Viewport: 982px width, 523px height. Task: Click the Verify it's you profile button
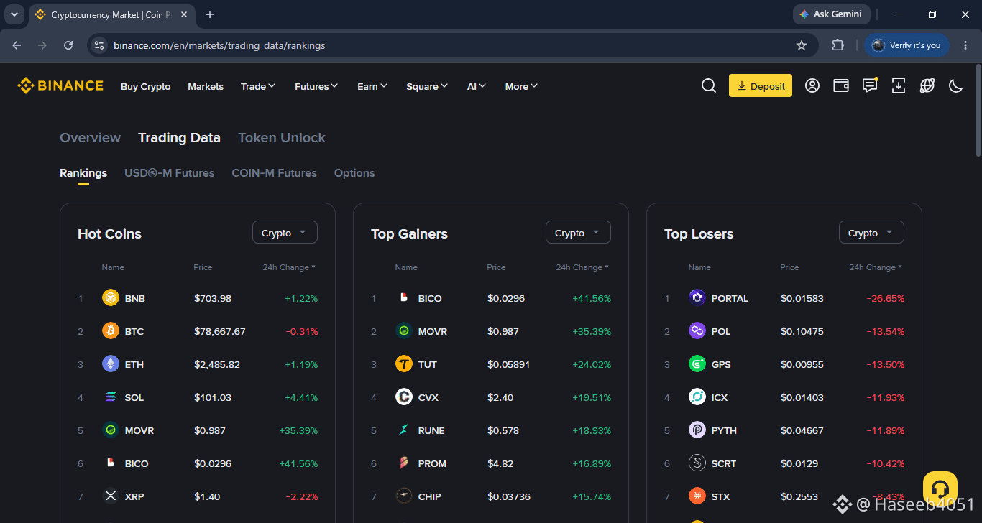click(907, 45)
